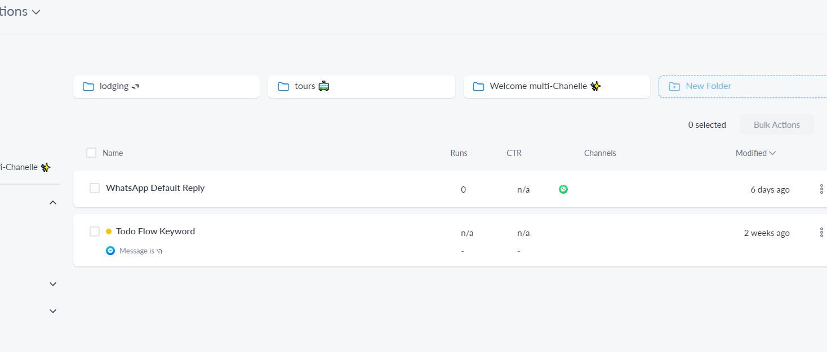Collapse the sidebar section with up chevron
Viewport: 827px width, 352px height.
pos(53,203)
